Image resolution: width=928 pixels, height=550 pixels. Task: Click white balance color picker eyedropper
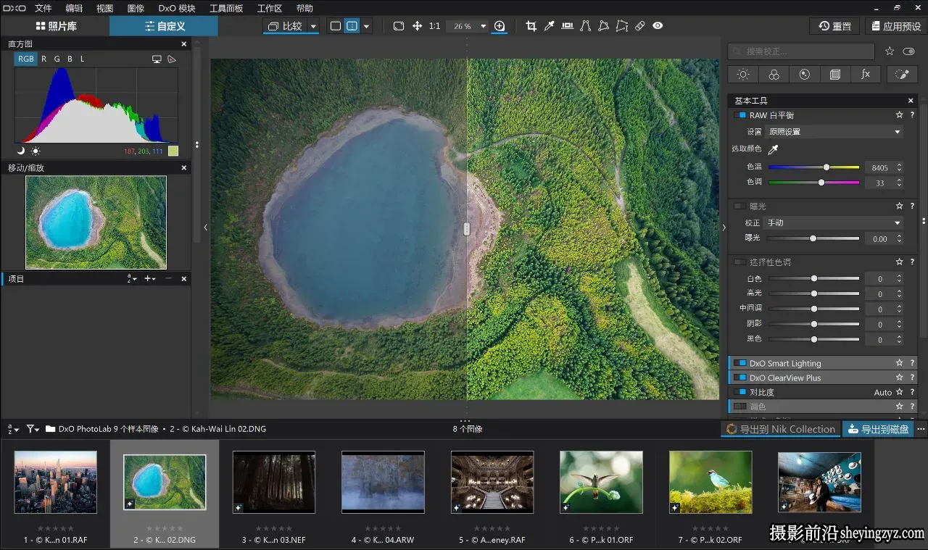tap(773, 149)
